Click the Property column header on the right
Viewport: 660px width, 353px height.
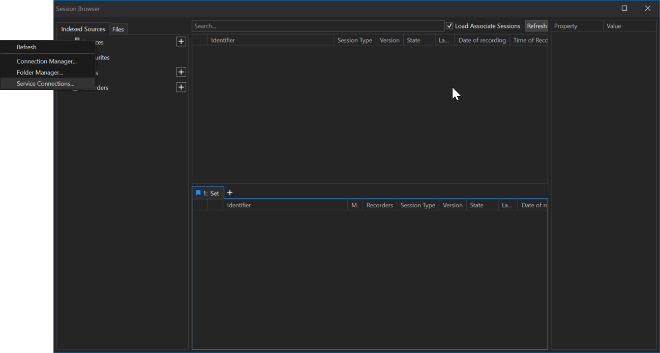[x=565, y=25]
